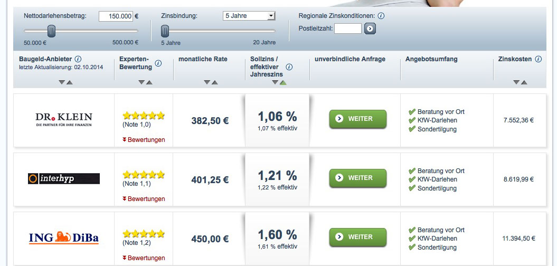
Task: Click WEITER button for Dr. Klein offer
Action: [x=358, y=119]
